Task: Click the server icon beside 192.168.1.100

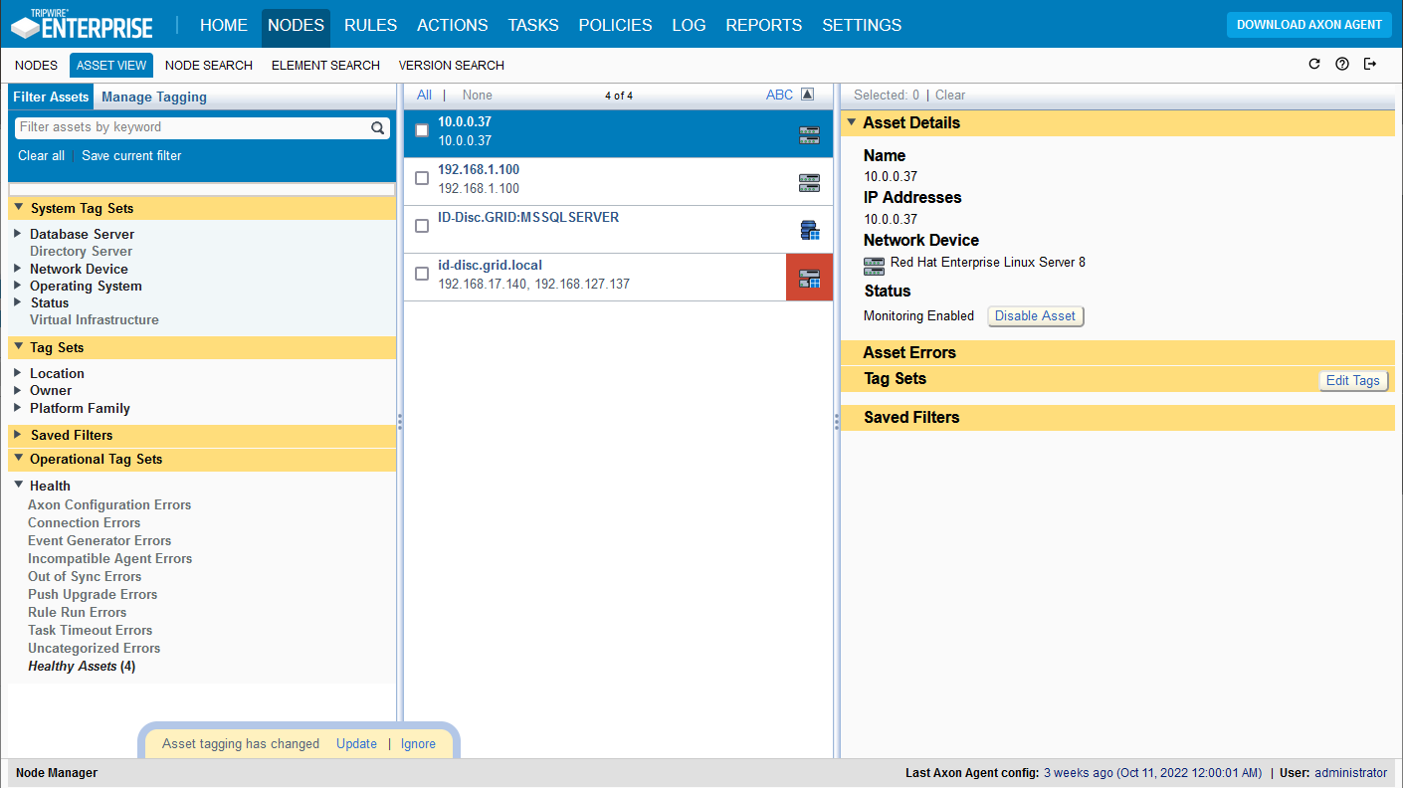Action: 809,181
